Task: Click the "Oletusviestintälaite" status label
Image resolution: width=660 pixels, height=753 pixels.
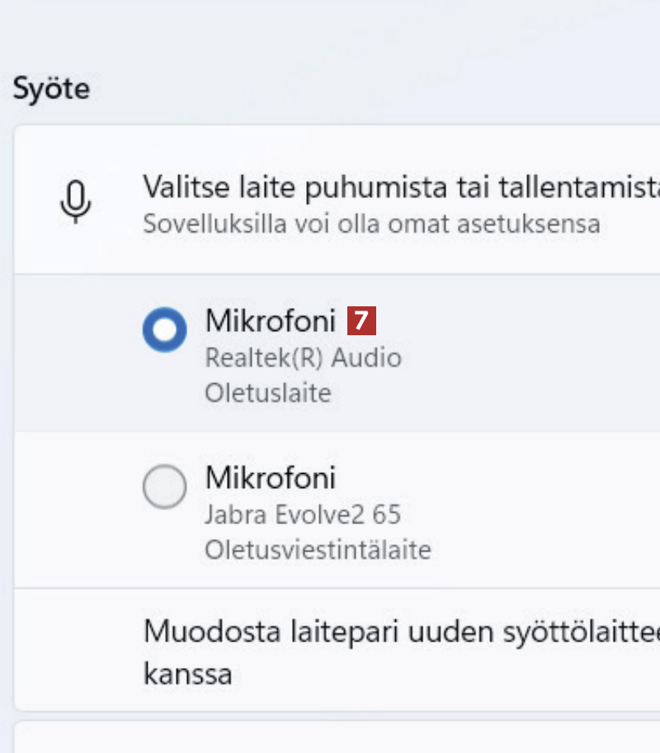Action: pyautogui.click(x=318, y=549)
